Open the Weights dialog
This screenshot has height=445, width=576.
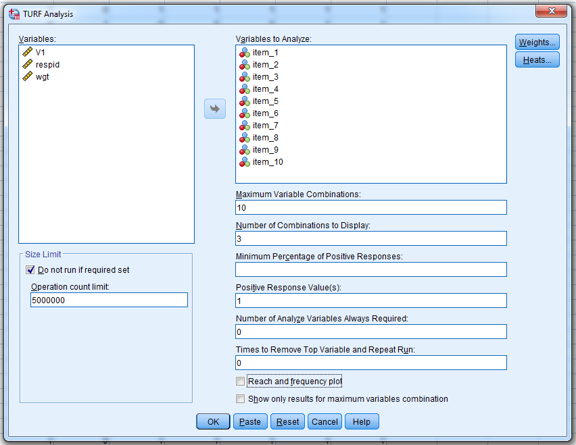537,41
